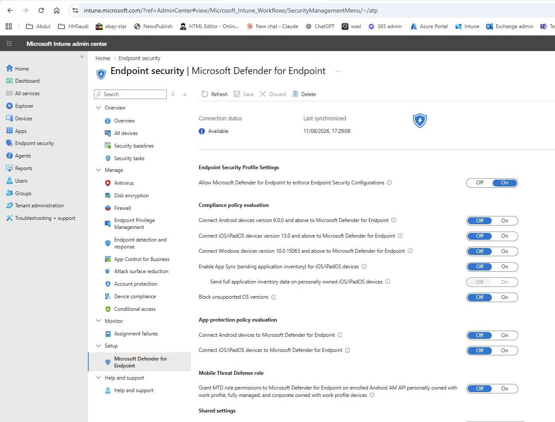This screenshot has width=555, height=422.
Task: Collapse the Overview section chevron
Action: pyautogui.click(x=98, y=108)
